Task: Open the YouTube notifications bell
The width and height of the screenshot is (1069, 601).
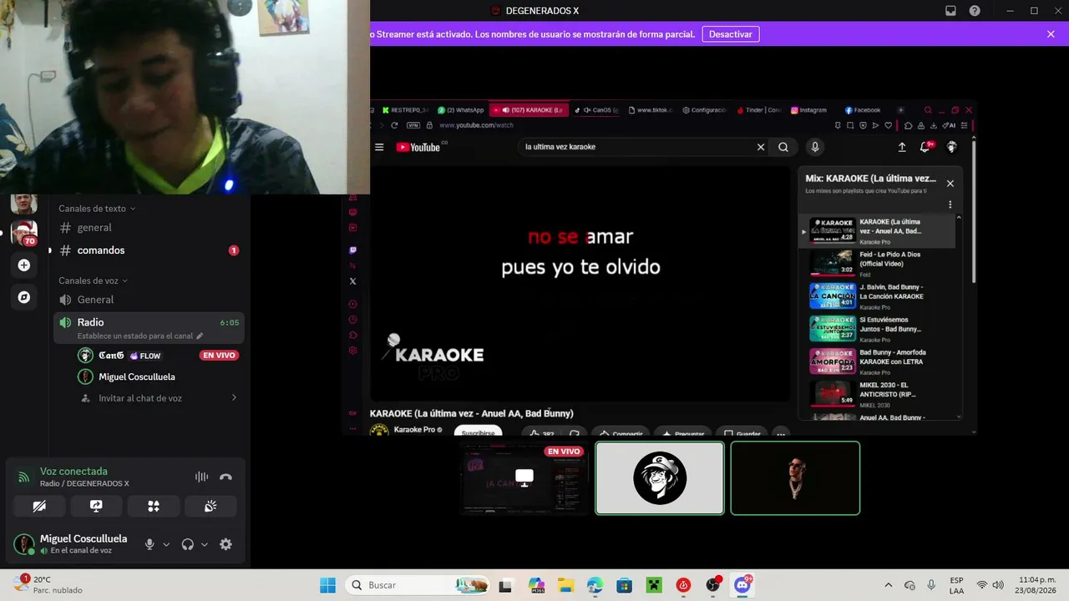Action: 925,147
